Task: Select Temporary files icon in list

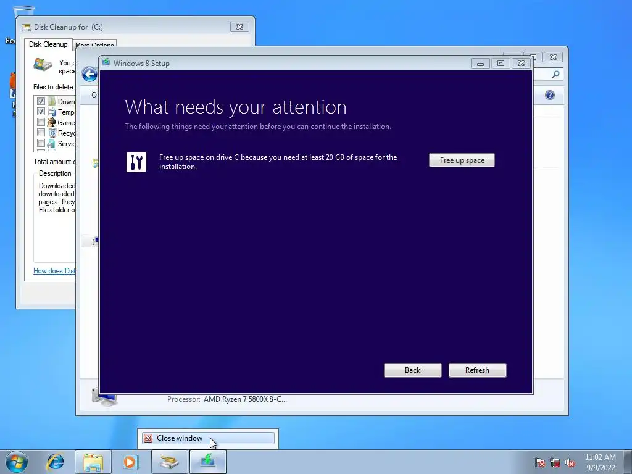Action: (52, 112)
